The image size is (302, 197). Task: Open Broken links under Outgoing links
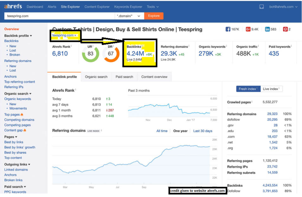click(13, 180)
